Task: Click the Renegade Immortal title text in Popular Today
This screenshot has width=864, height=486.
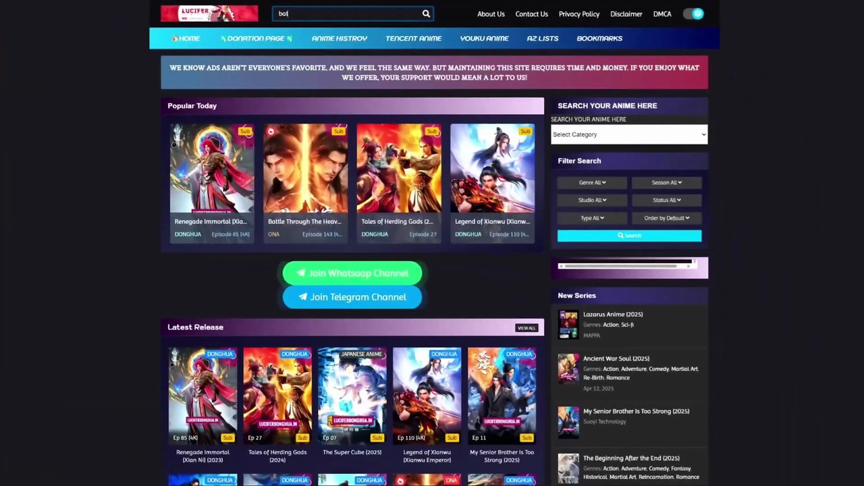Action: [211, 221]
